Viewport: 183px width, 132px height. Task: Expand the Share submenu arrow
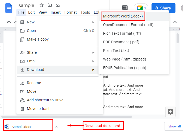(93, 52)
